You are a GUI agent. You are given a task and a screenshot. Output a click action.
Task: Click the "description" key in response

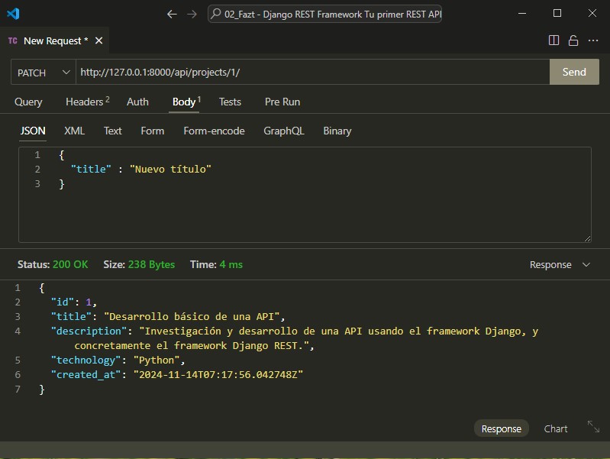89,331
